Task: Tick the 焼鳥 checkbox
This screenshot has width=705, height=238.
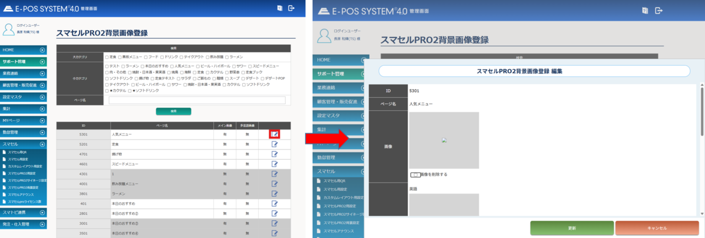Action: tap(169, 72)
